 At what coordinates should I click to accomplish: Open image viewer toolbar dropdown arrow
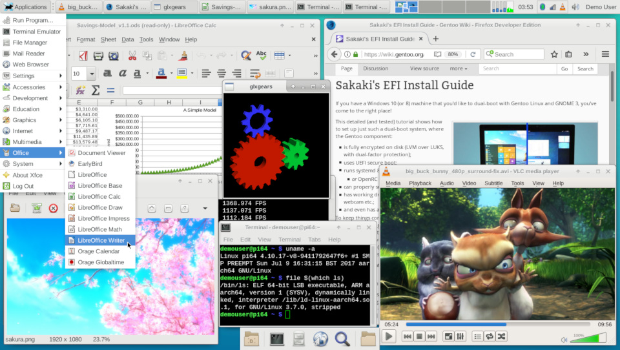click(x=205, y=209)
